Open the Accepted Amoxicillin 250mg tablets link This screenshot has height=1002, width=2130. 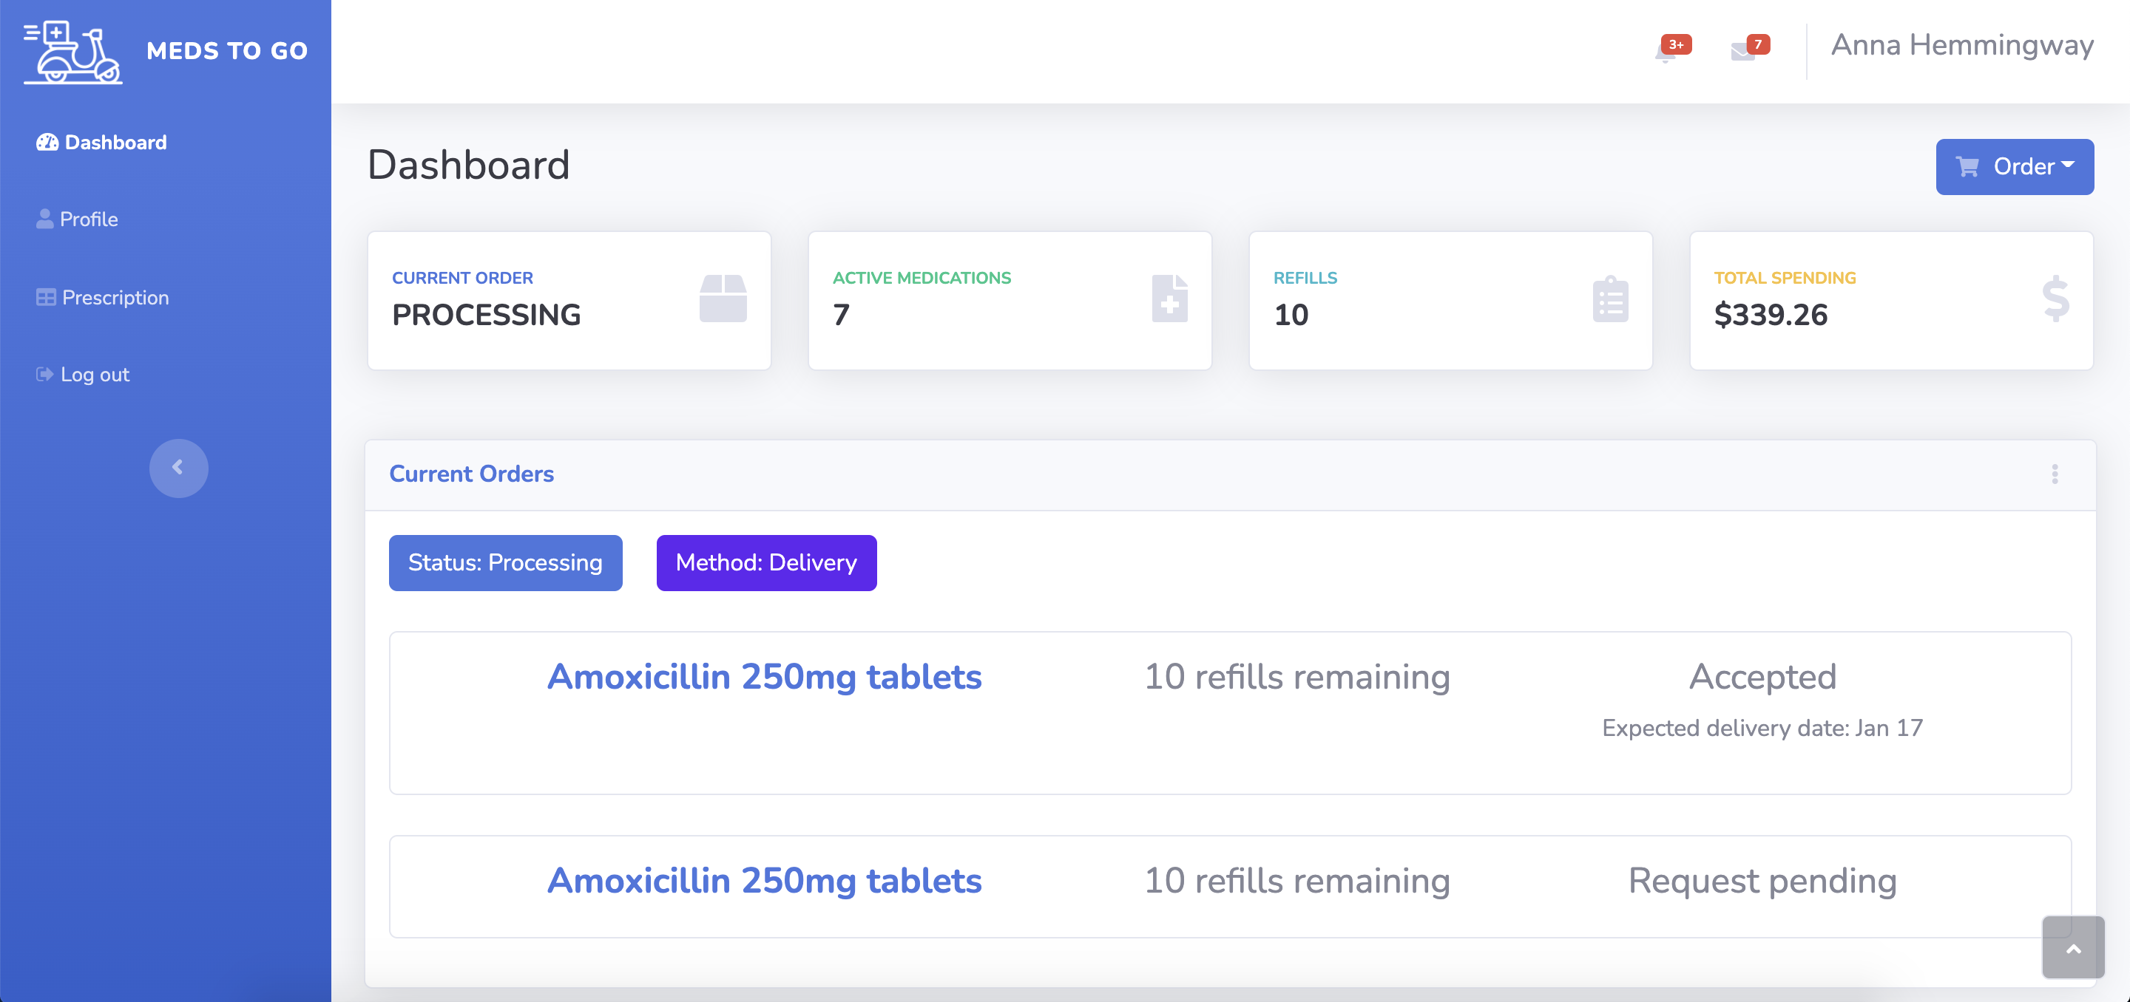(764, 677)
